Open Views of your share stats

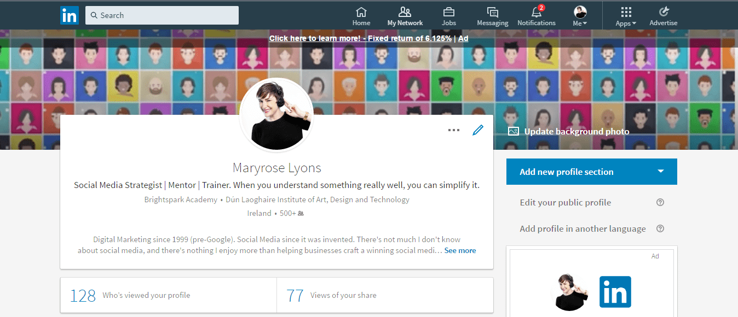[385, 295]
